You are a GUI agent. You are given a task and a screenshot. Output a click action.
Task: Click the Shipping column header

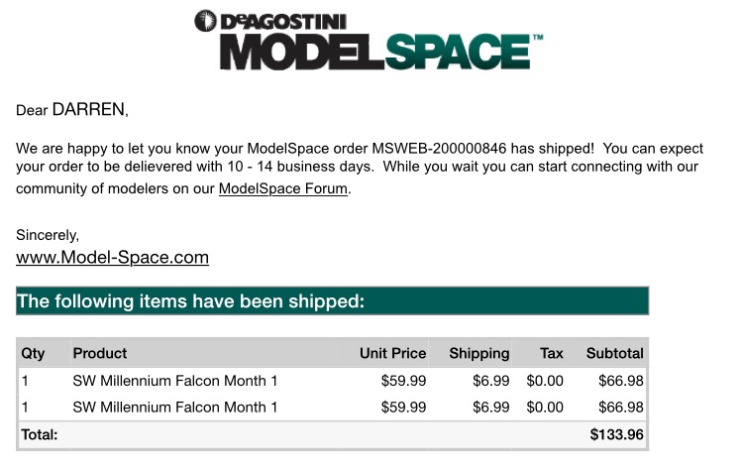[479, 353]
